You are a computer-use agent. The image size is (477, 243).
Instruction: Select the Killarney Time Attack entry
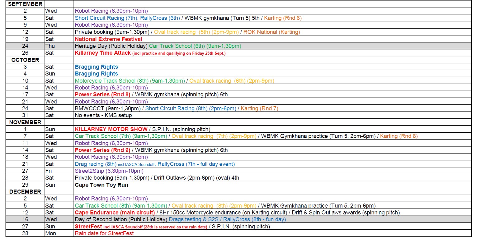103,53
